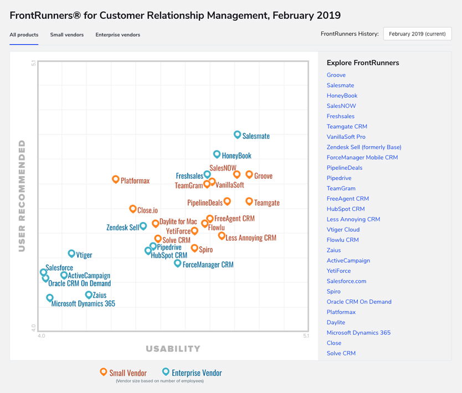Click the HoneyBook chart marker
Image resolution: width=462 pixels, height=393 pixels.
(217, 154)
